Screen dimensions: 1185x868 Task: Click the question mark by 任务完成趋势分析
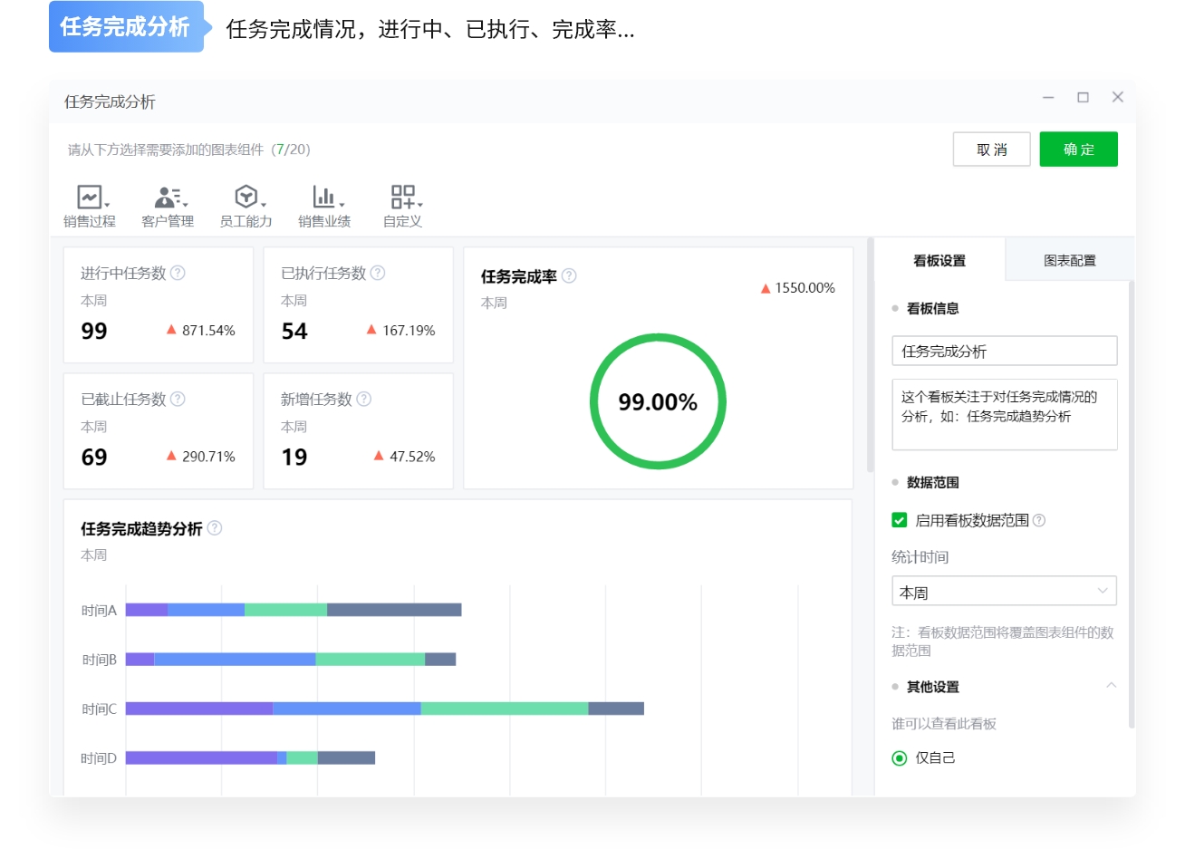[x=215, y=528]
